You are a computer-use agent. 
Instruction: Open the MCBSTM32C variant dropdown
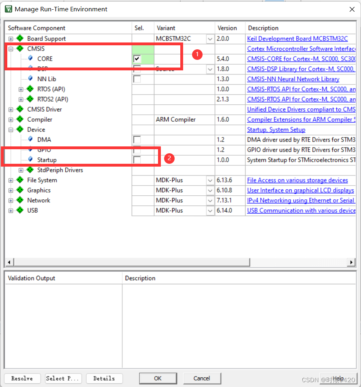point(210,39)
